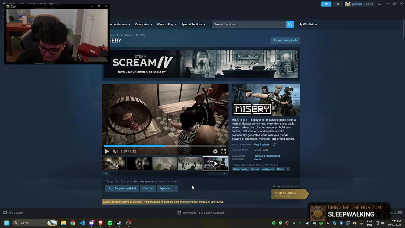Click the blue store search magnifier button
This screenshot has width=405, height=228.
coord(290,24)
